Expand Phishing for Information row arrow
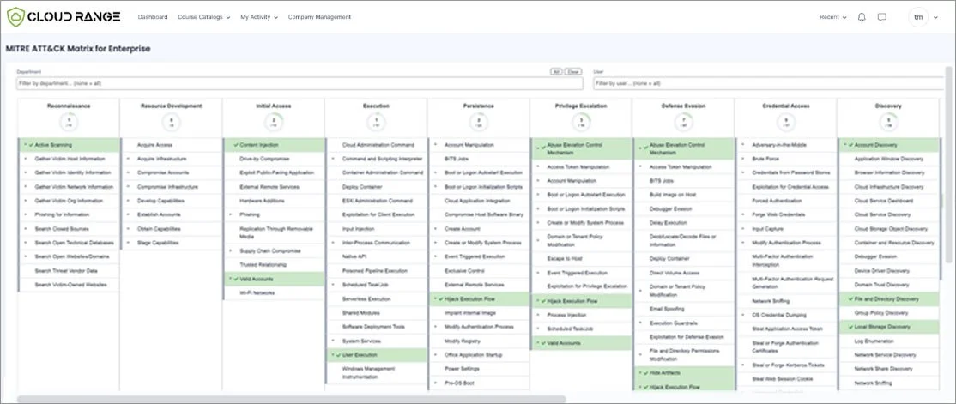956x404 pixels. click(26, 214)
